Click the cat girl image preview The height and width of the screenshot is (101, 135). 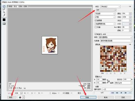click(x=50, y=45)
